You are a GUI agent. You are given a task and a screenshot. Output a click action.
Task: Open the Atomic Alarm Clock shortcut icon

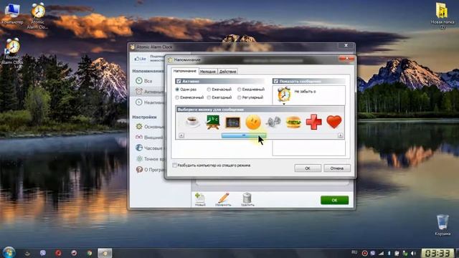(12, 51)
